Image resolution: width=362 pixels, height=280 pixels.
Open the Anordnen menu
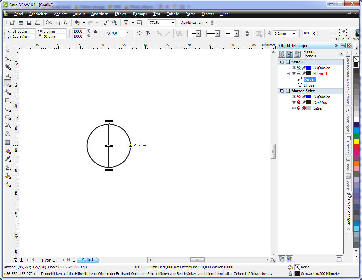click(x=100, y=14)
